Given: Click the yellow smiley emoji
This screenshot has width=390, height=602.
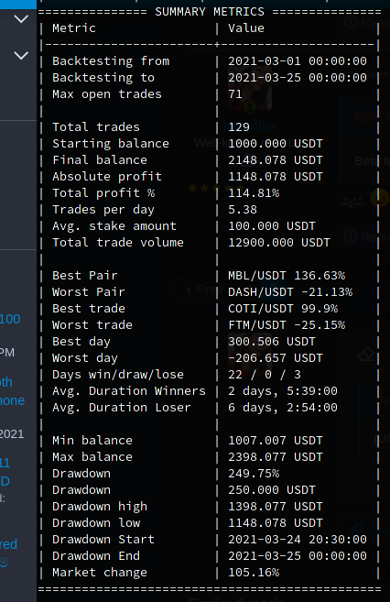Looking at the screenshot, I should click(380, 198).
